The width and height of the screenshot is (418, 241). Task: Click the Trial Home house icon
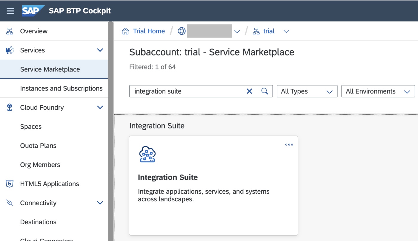[125, 31]
